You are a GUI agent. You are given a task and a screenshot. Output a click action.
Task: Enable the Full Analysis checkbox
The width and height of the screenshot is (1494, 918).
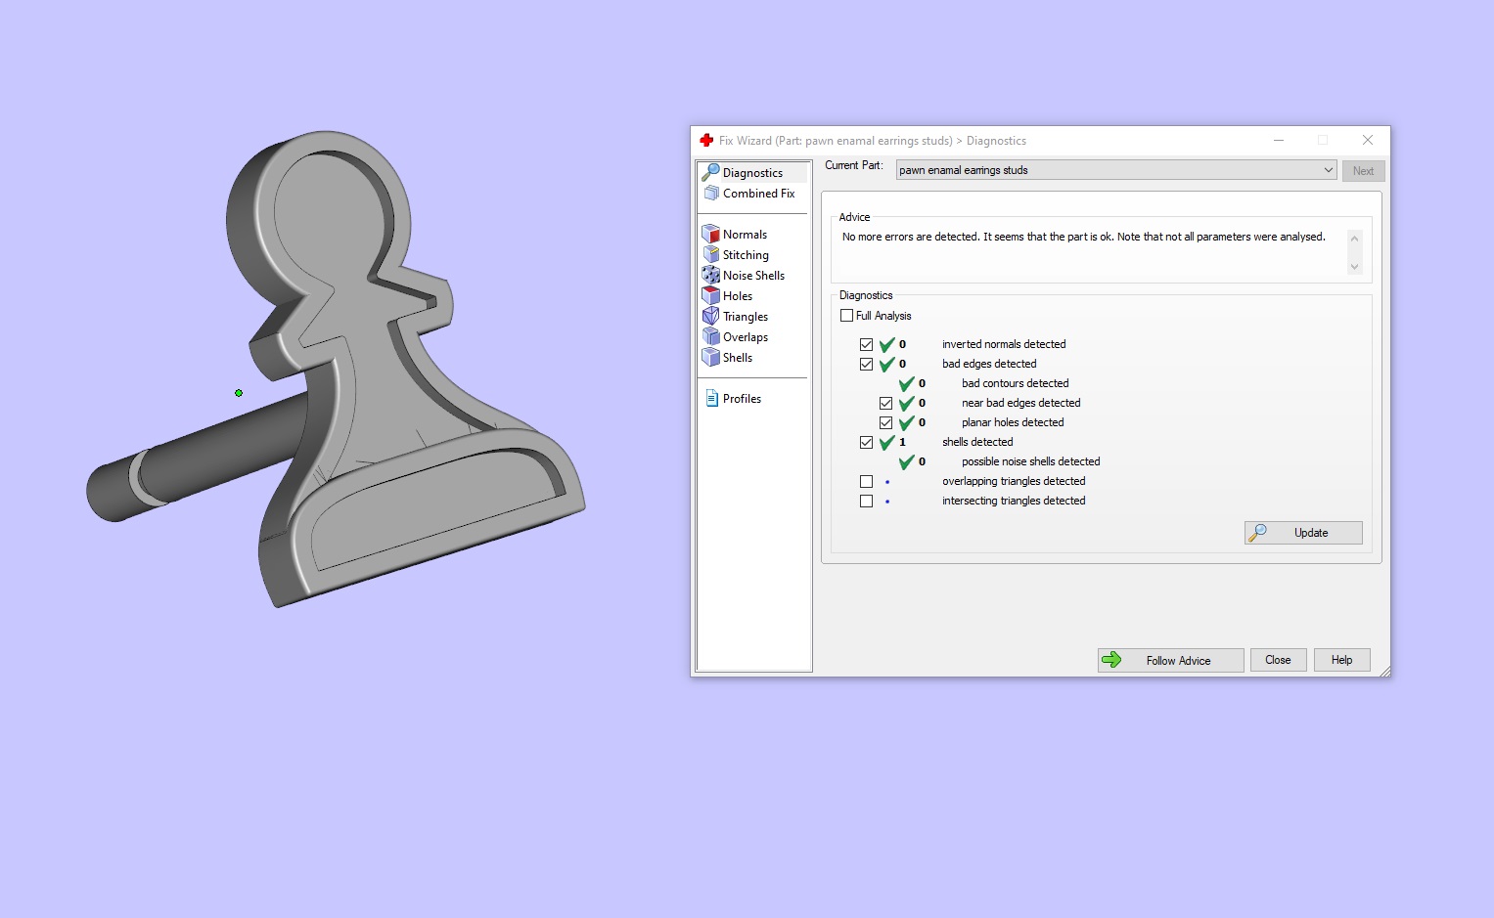coord(847,316)
